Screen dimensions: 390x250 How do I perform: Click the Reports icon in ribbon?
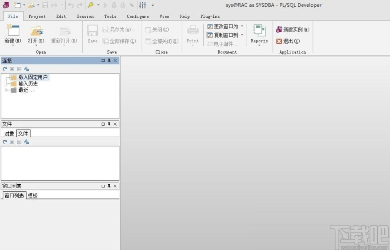[259, 31]
